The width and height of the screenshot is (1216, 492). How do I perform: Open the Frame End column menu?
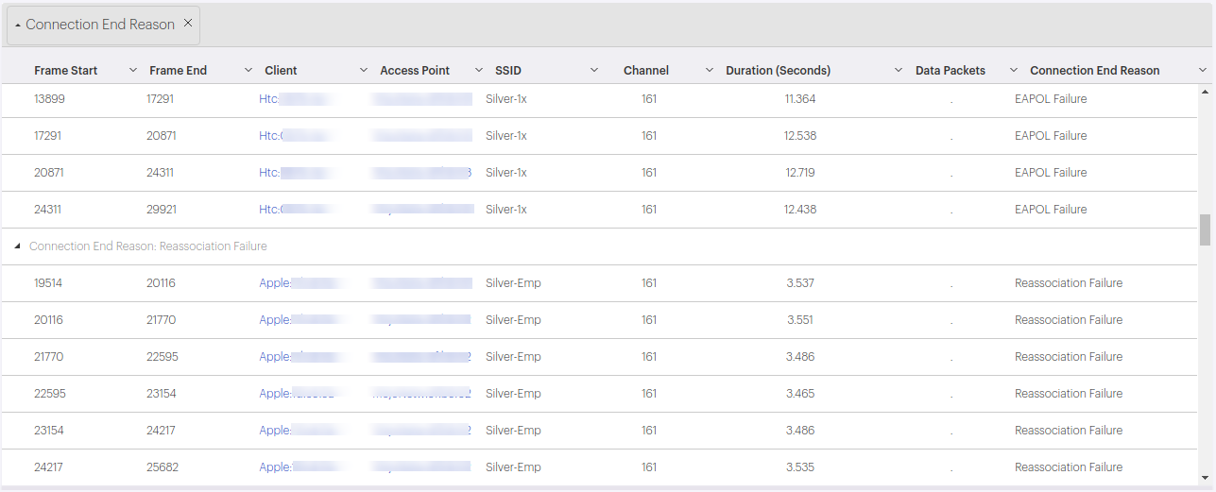[x=248, y=71]
